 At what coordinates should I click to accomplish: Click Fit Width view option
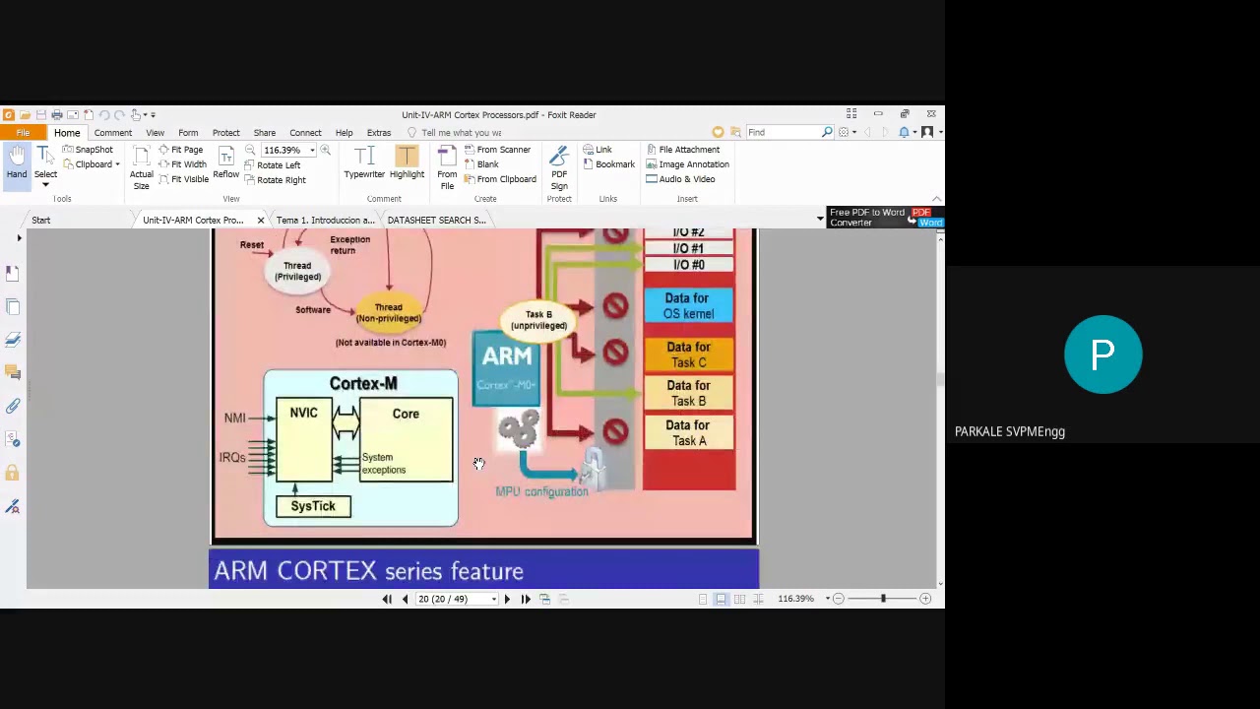point(182,164)
